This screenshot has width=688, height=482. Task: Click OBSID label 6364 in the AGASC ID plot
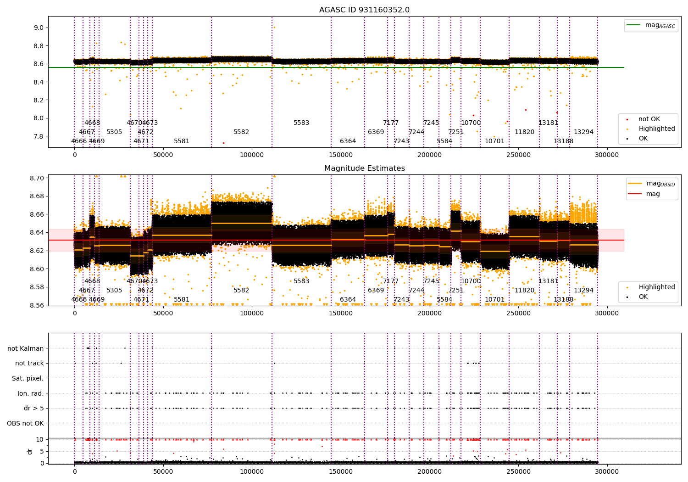(348, 141)
